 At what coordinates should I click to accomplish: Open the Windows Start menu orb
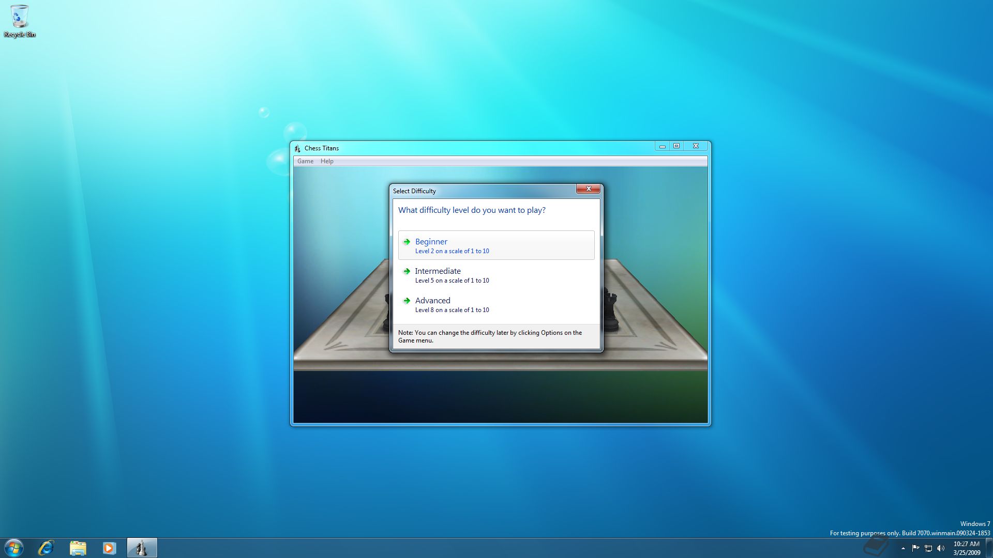[14, 548]
